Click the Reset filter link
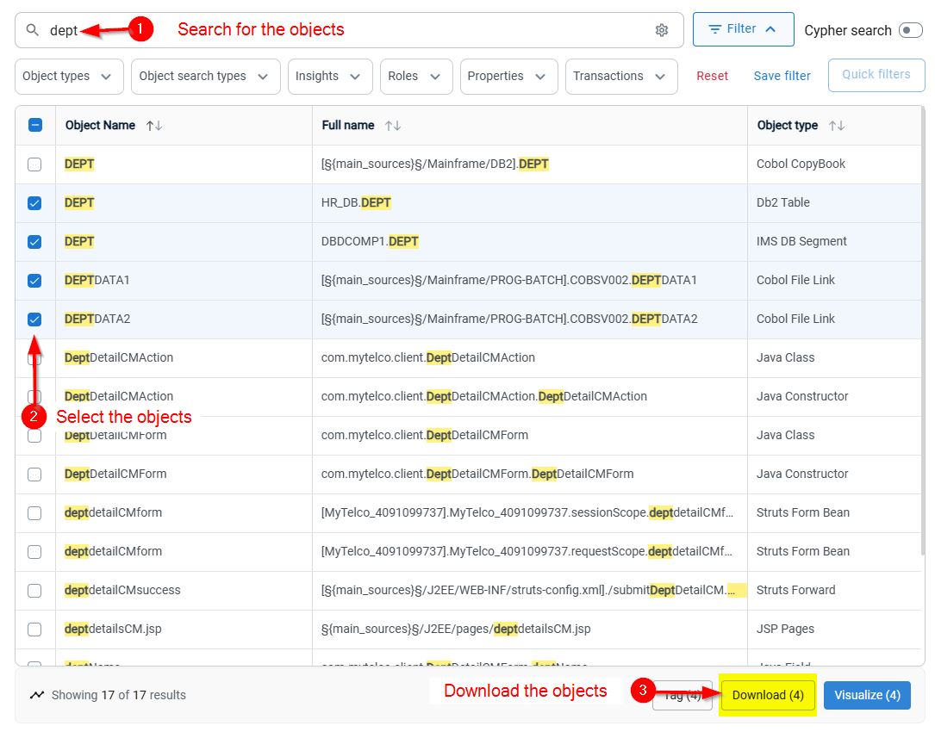935x732 pixels. point(712,77)
